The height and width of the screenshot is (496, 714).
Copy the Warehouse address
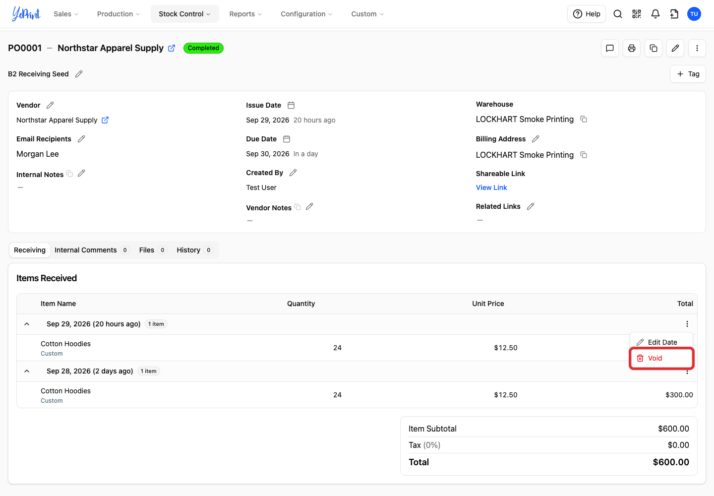point(584,119)
